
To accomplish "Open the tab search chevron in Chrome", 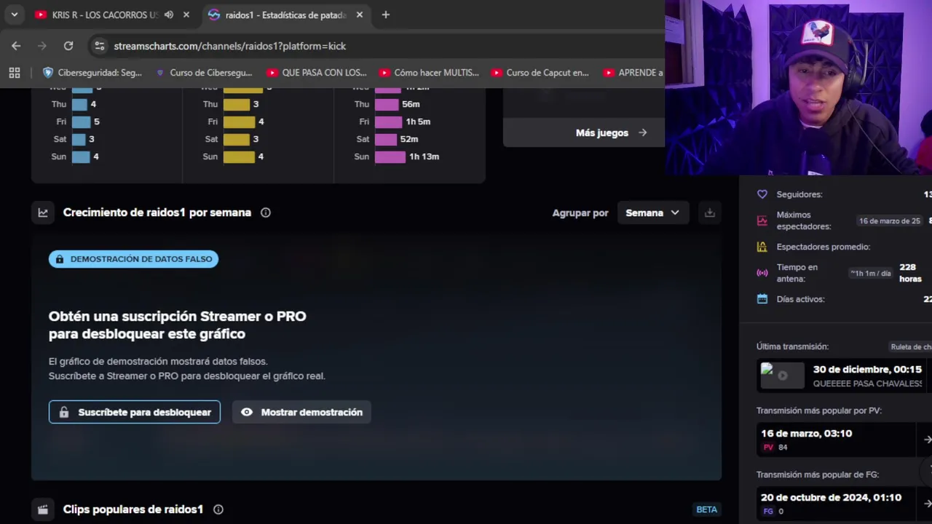I will coord(14,15).
